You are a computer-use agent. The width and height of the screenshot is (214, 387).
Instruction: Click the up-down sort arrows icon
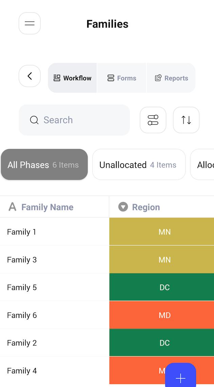pyautogui.click(x=186, y=120)
